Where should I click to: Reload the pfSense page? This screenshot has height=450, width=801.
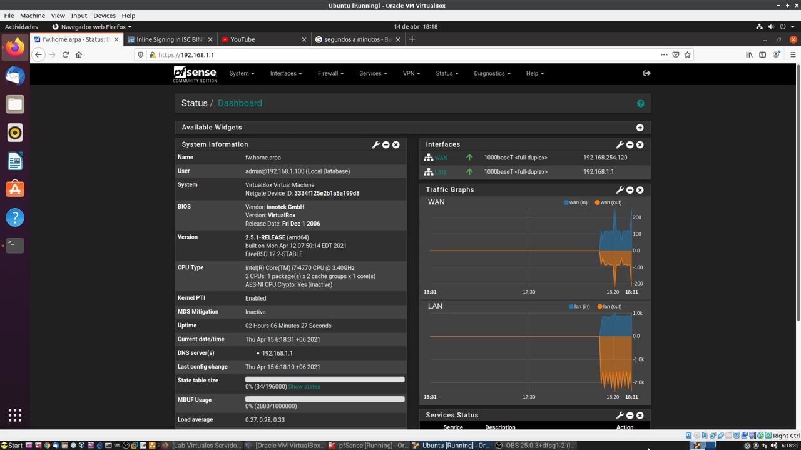click(x=65, y=55)
